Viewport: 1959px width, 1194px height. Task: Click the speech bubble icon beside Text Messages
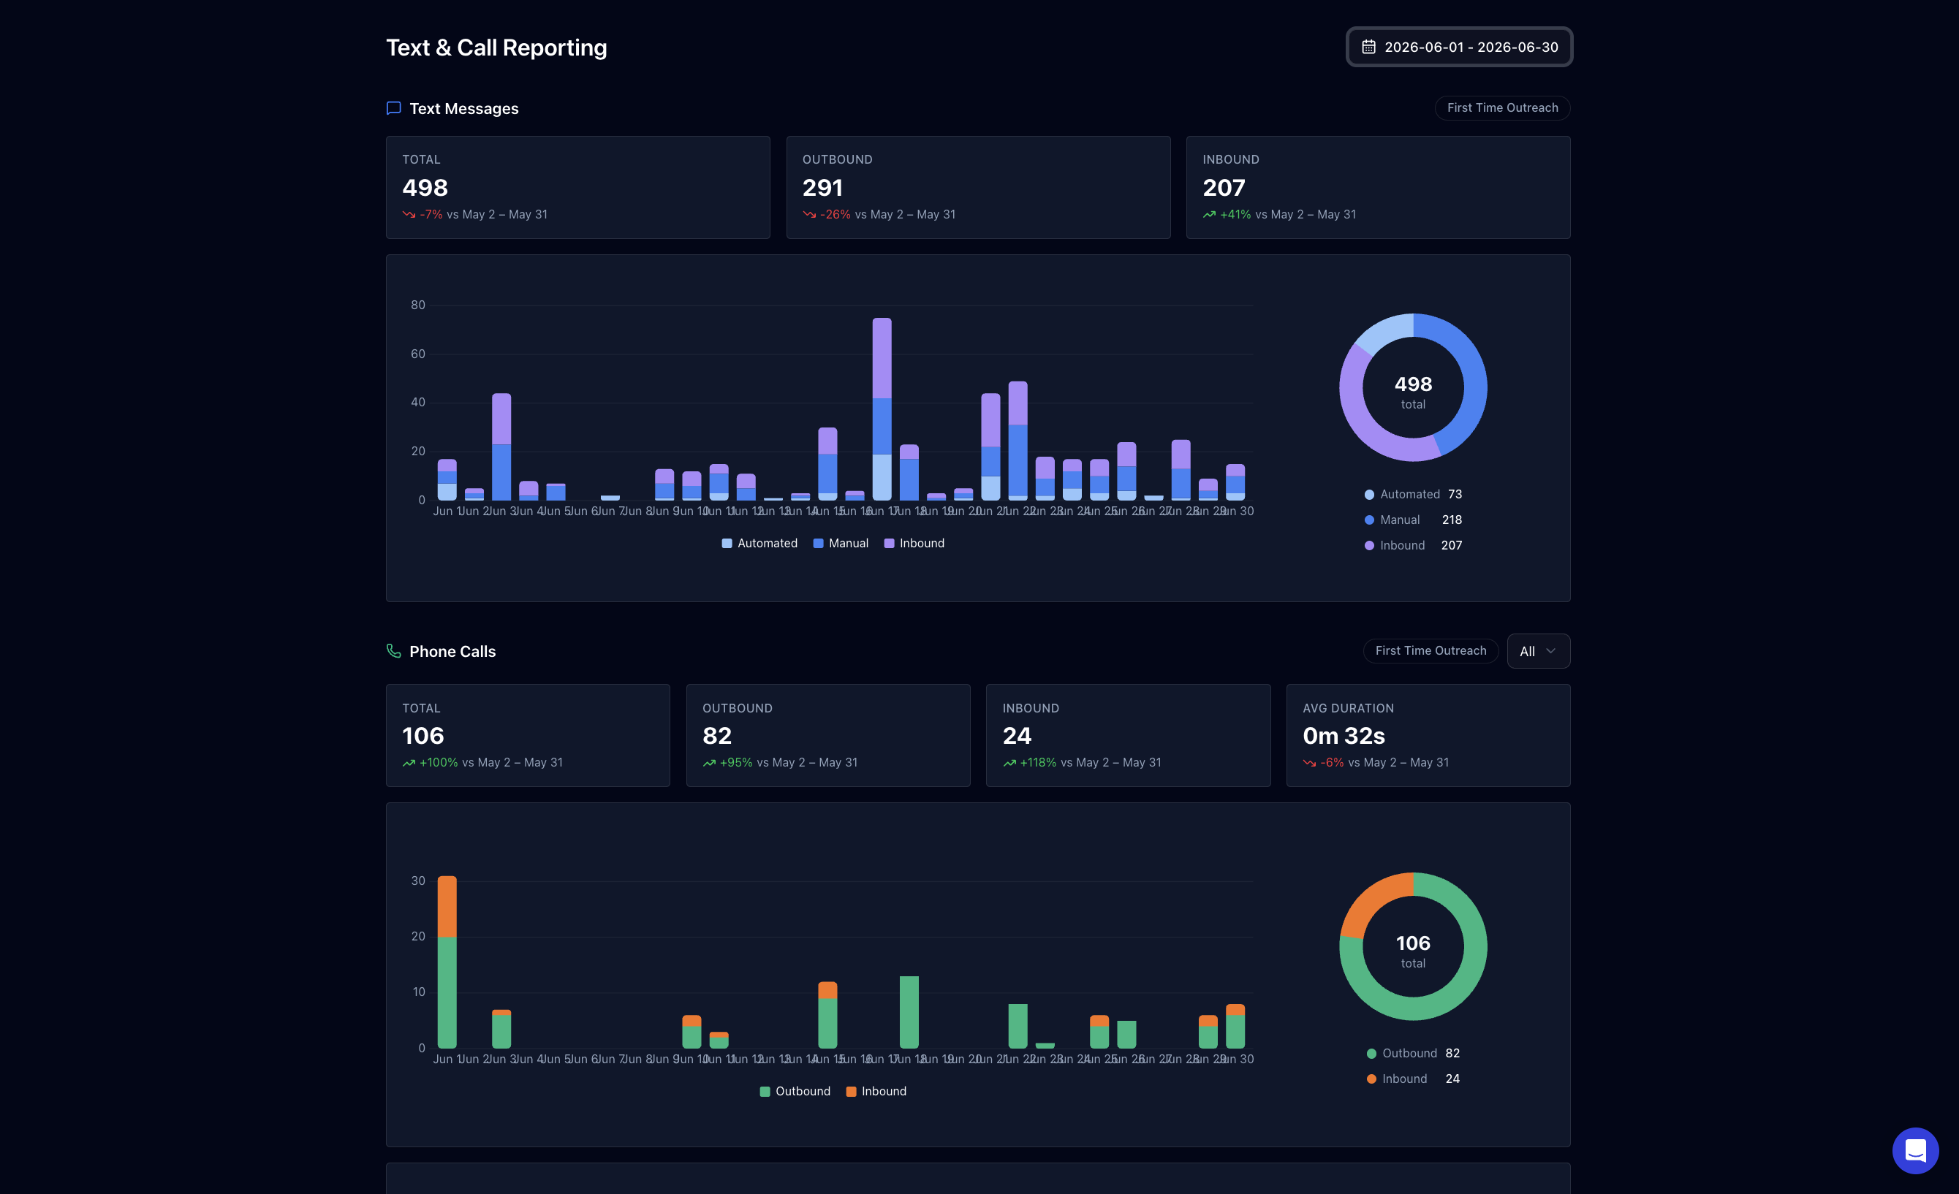tap(393, 108)
